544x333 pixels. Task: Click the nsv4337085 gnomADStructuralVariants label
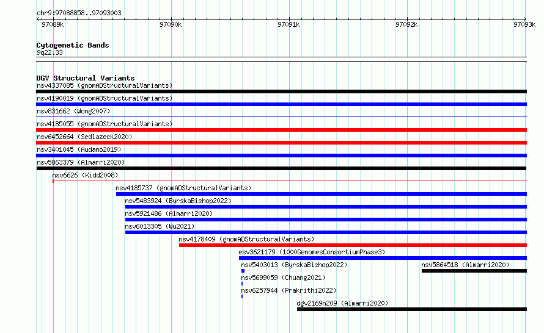pyautogui.click(x=105, y=85)
